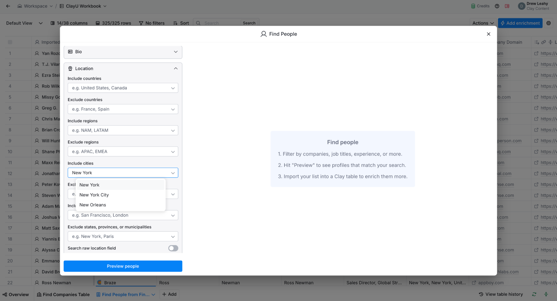Screen dimensions: 557x301
Task: Click View table history icon
Action: tap(481, 294)
